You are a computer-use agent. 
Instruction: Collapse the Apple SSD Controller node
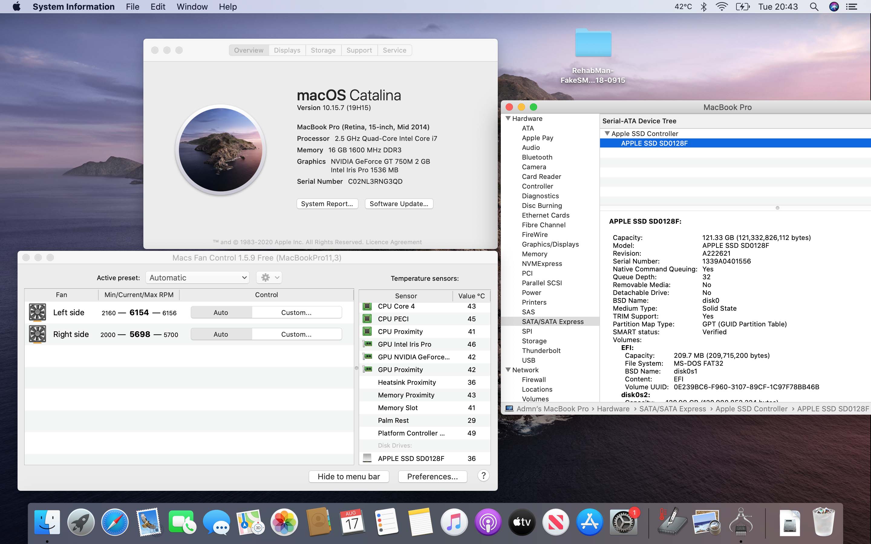click(607, 134)
